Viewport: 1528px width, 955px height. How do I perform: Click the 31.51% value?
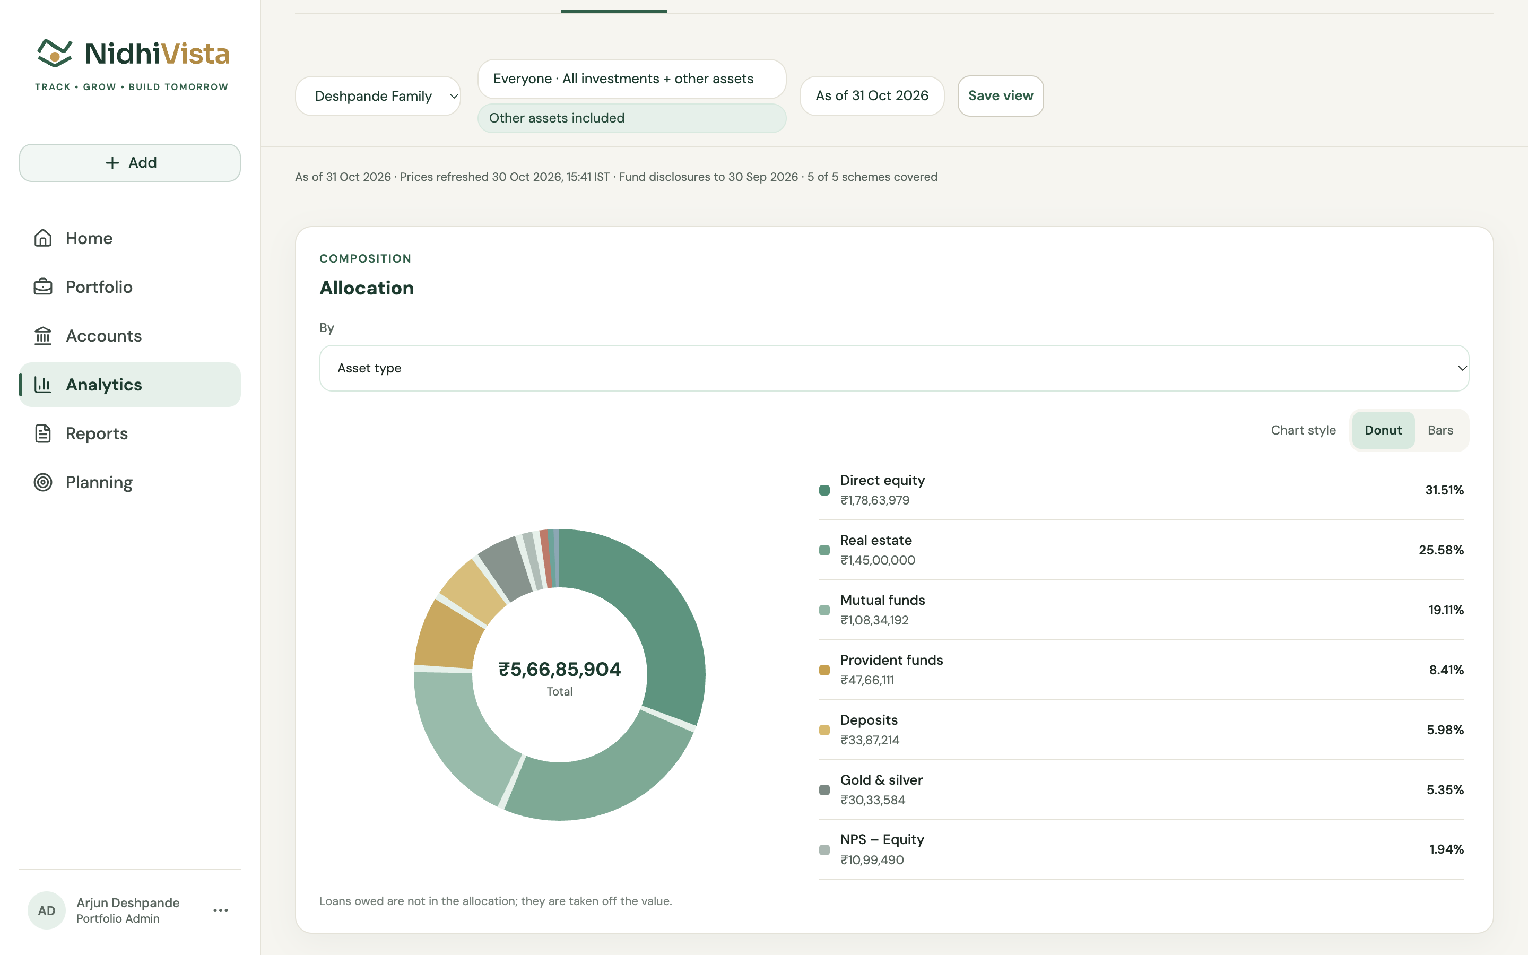1444,490
